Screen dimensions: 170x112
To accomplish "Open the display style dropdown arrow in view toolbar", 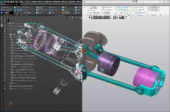I will pyautogui.click(x=95, y=18).
